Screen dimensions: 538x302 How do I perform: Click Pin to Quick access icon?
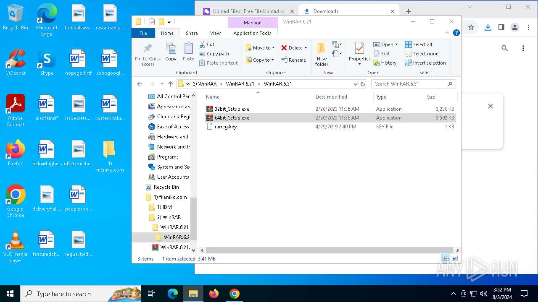[148, 55]
